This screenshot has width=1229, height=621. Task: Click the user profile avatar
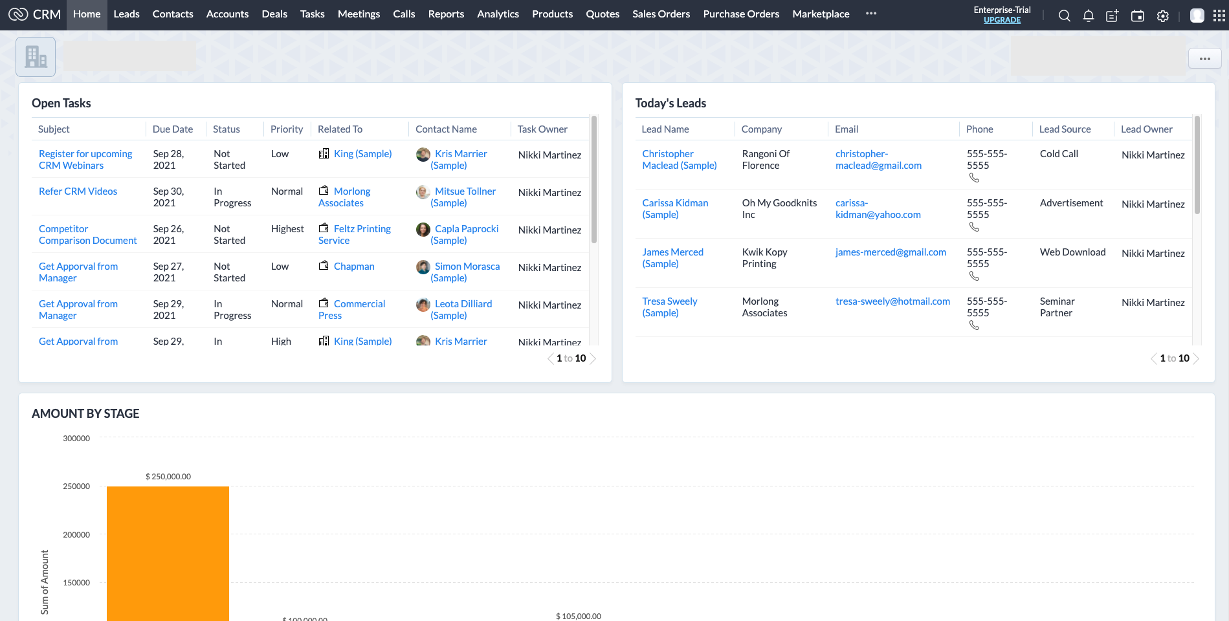point(1197,16)
